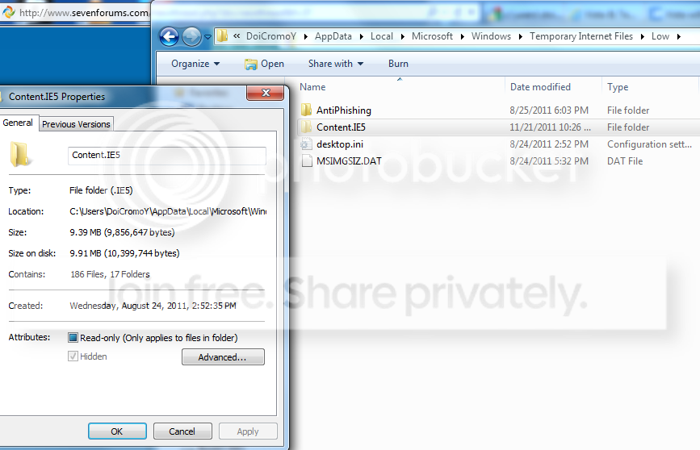The image size is (700, 450).
Task: Click the Advanced... button
Action: (223, 356)
